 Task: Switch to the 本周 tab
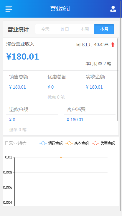coord(85,29)
